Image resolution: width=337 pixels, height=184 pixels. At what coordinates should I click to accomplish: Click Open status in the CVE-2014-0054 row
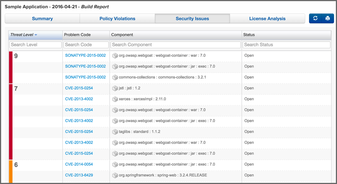pos(249,164)
